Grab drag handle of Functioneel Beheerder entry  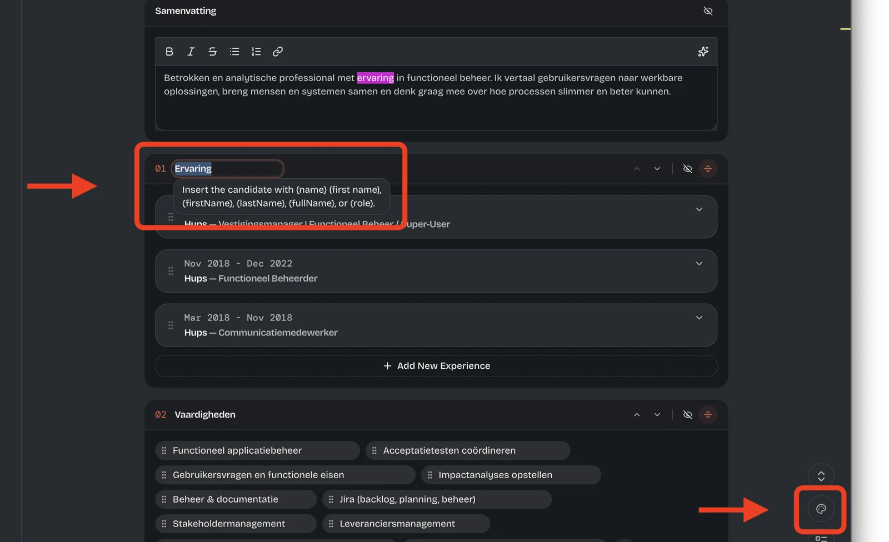(171, 271)
